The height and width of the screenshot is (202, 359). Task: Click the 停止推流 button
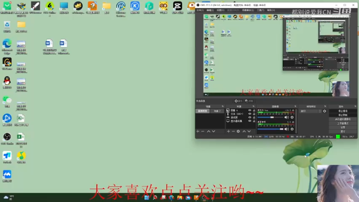[x=343, y=111]
